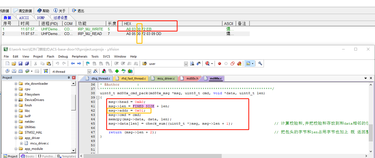Insert a bookmark with the flag icon
The width and height of the screenshot is (375, 158).
coord(88,64)
